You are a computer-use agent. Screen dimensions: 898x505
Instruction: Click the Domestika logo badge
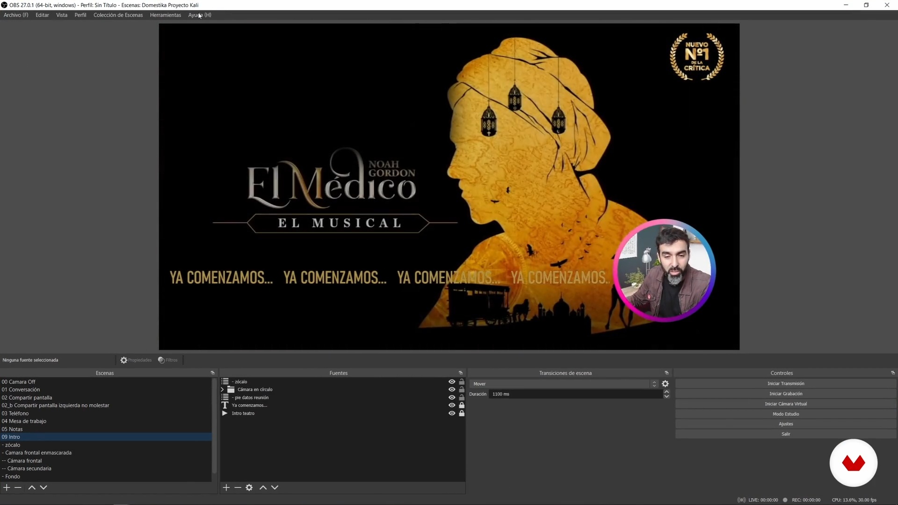pyautogui.click(x=854, y=463)
